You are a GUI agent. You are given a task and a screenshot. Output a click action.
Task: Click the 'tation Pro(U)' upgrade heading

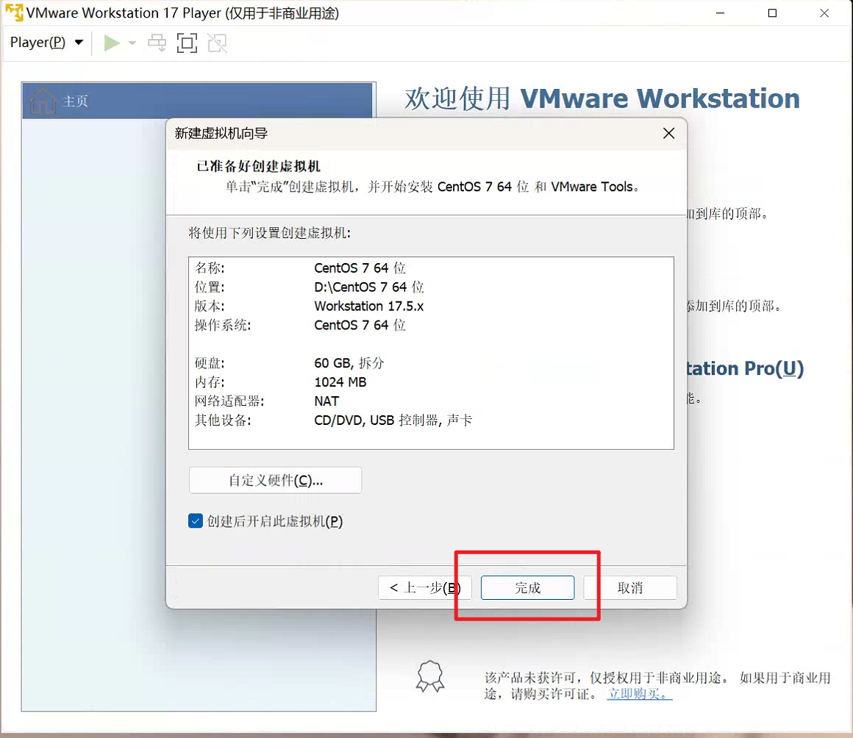[x=746, y=368]
